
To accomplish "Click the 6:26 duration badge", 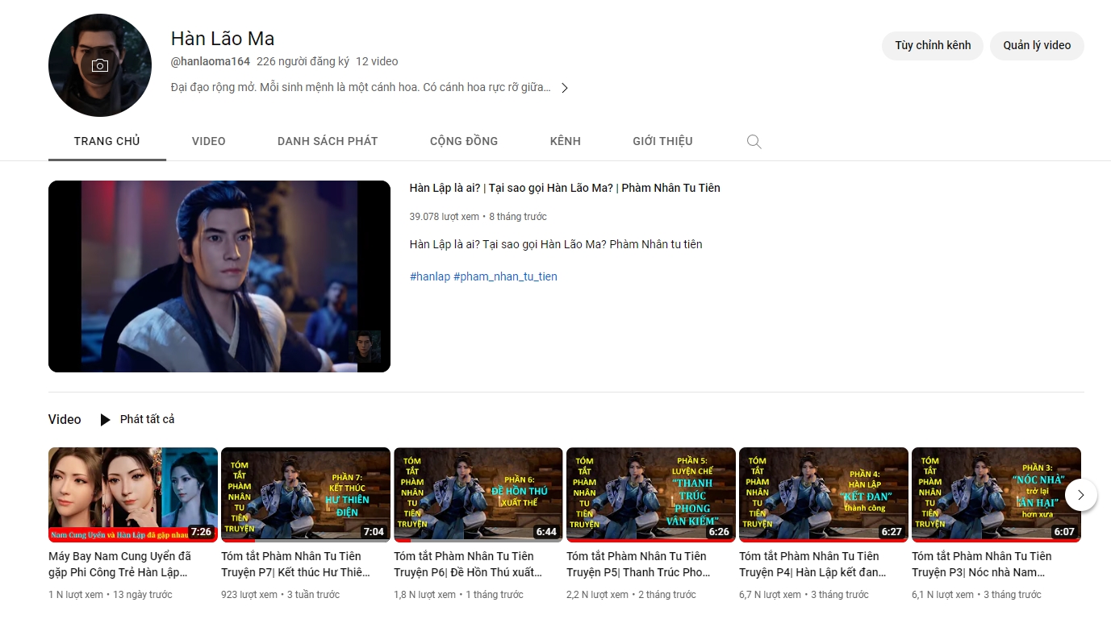I will 719,532.
